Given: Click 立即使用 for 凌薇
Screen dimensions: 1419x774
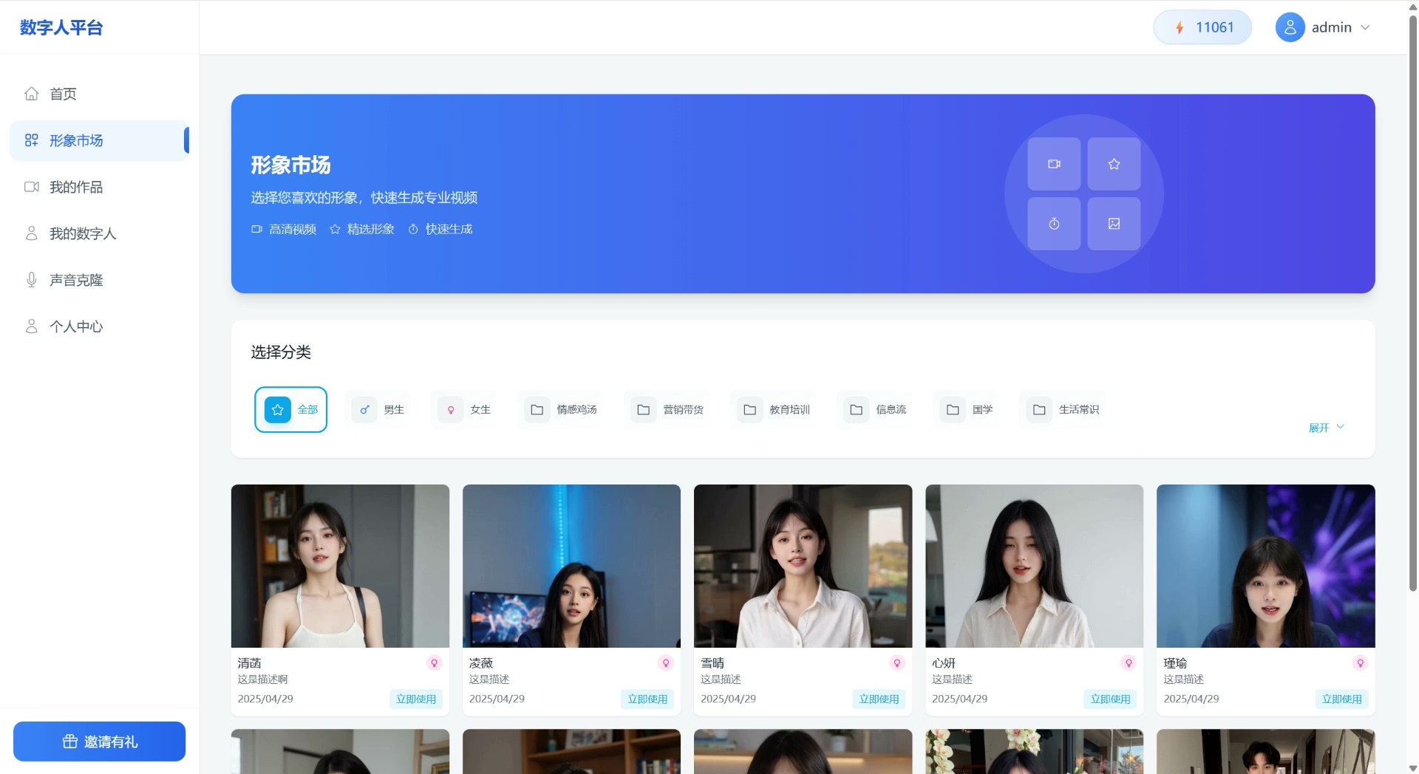Looking at the screenshot, I should pyautogui.click(x=647, y=699).
